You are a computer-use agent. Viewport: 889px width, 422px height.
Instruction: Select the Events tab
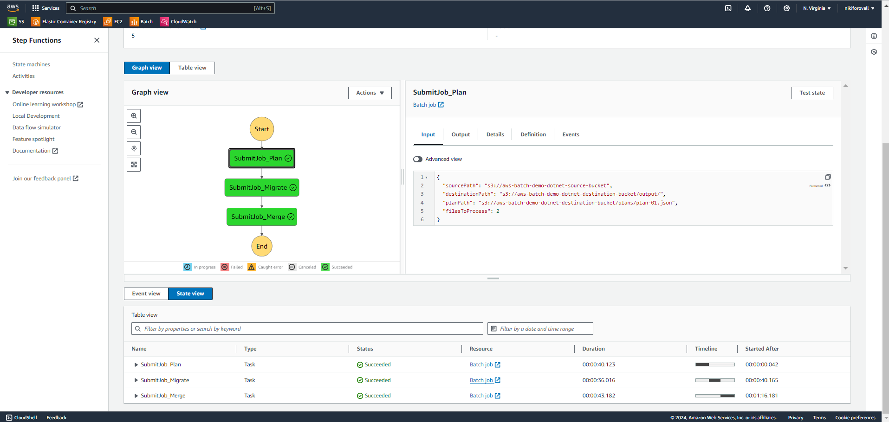coord(571,134)
